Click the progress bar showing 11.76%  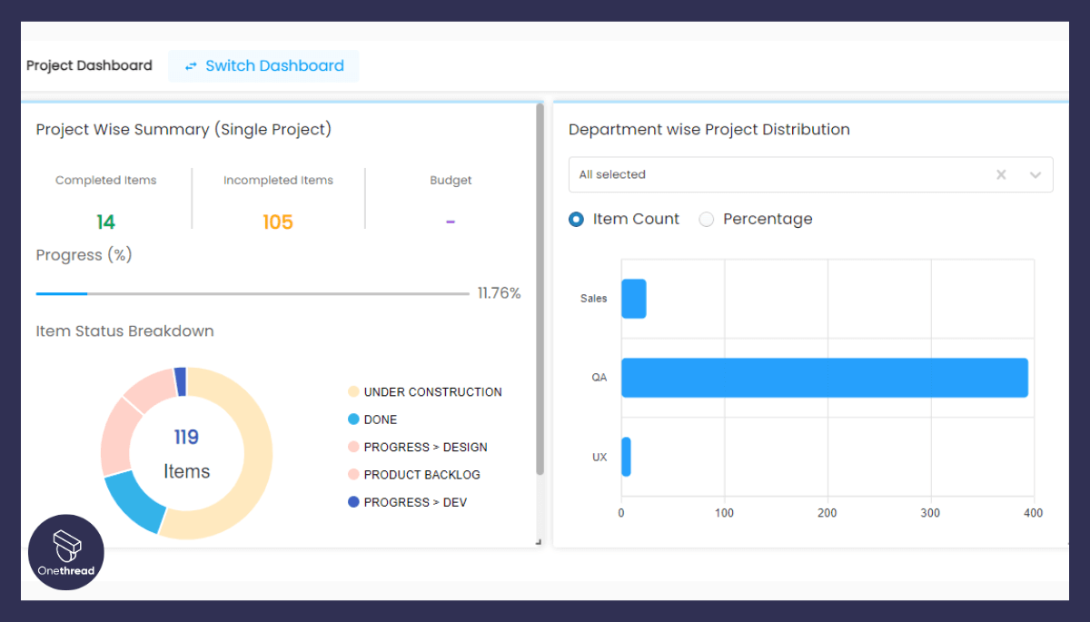pos(250,293)
